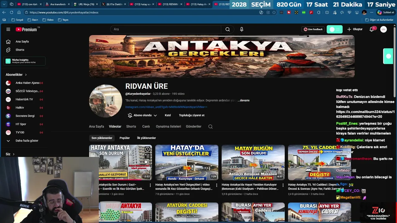This screenshot has width=397, height=223.
Task: Select İlk yüklenenler filter chip
Action: [x=146, y=138]
